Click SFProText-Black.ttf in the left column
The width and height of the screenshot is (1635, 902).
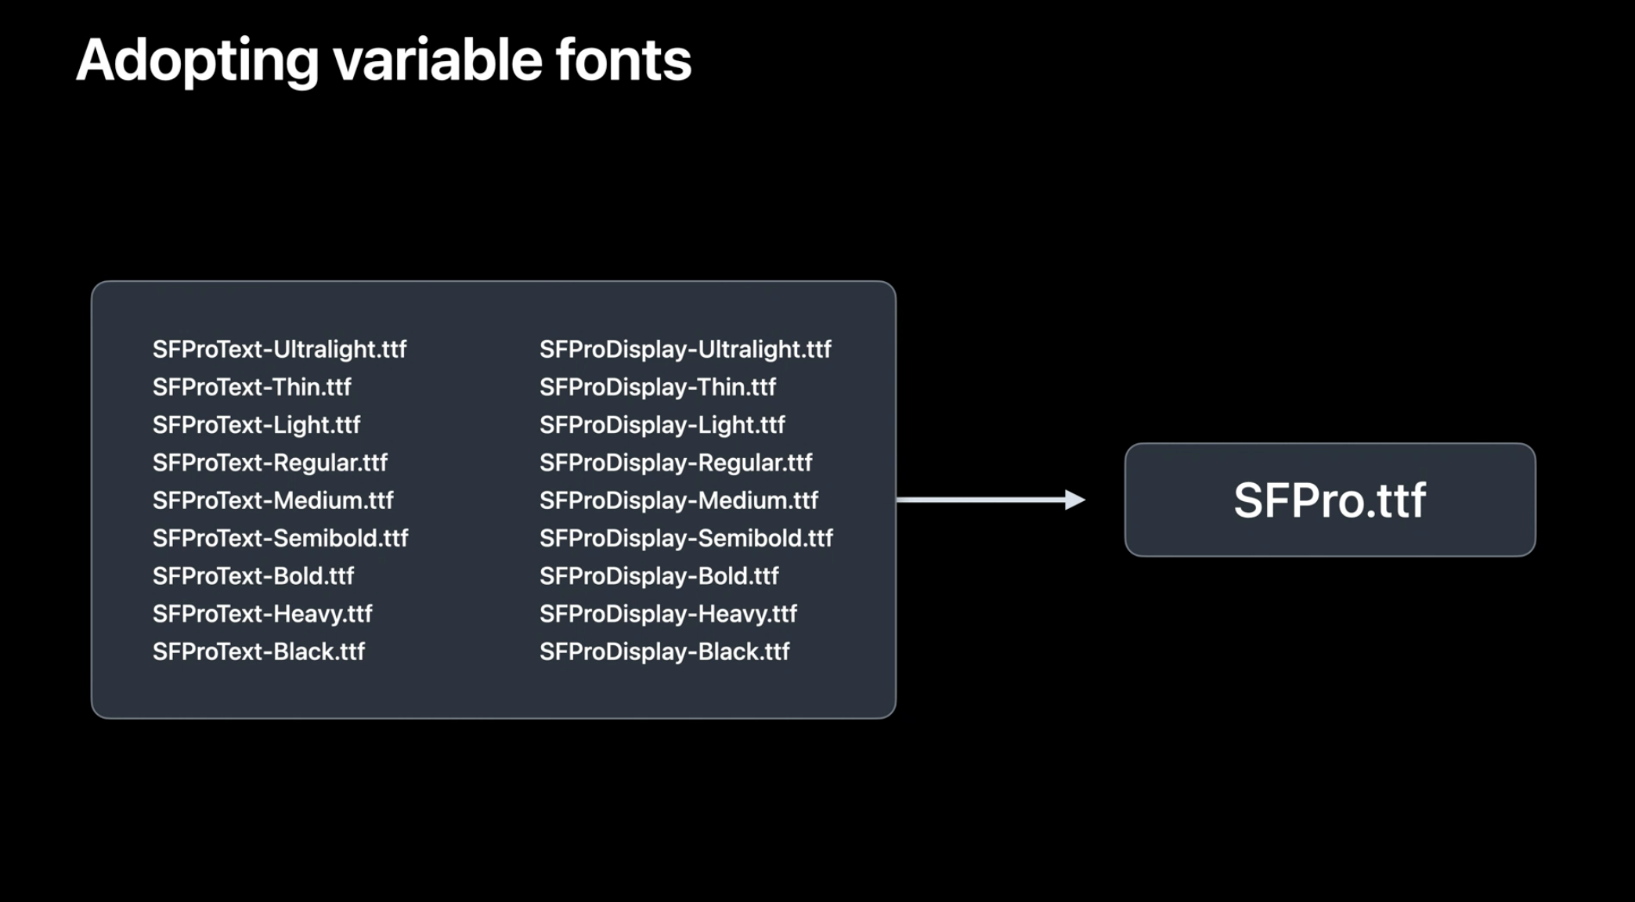258,651
